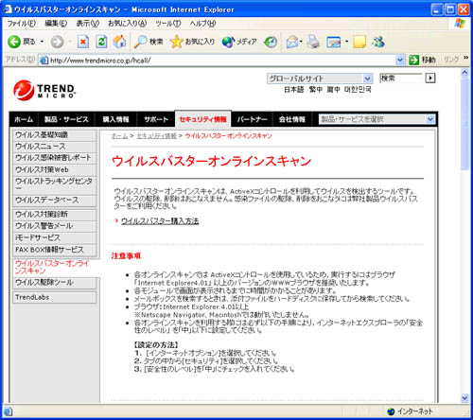Viewport: 473px width, 420px height.
Task: Click the IE icon in the title bar
Action: 8,9
